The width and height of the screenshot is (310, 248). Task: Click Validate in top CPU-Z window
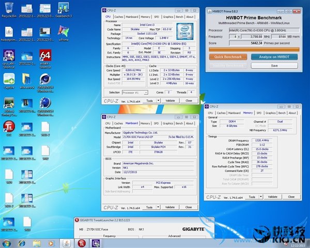coord(170,101)
